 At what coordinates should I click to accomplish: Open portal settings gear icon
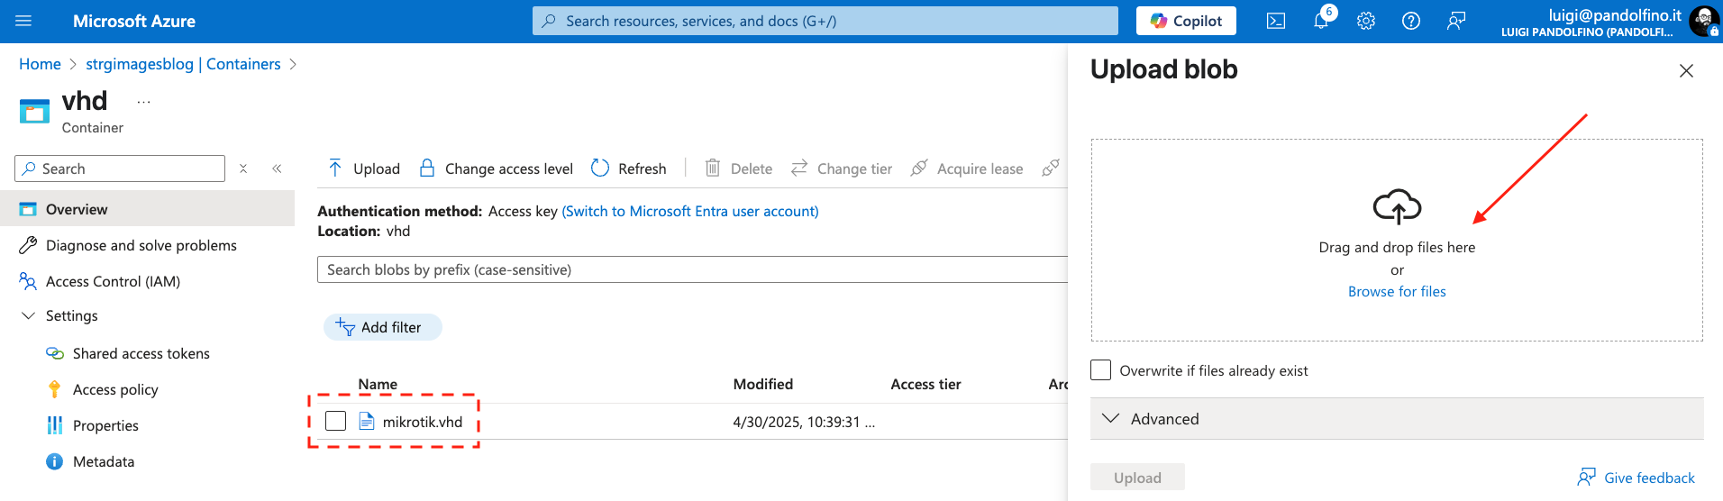(x=1366, y=21)
